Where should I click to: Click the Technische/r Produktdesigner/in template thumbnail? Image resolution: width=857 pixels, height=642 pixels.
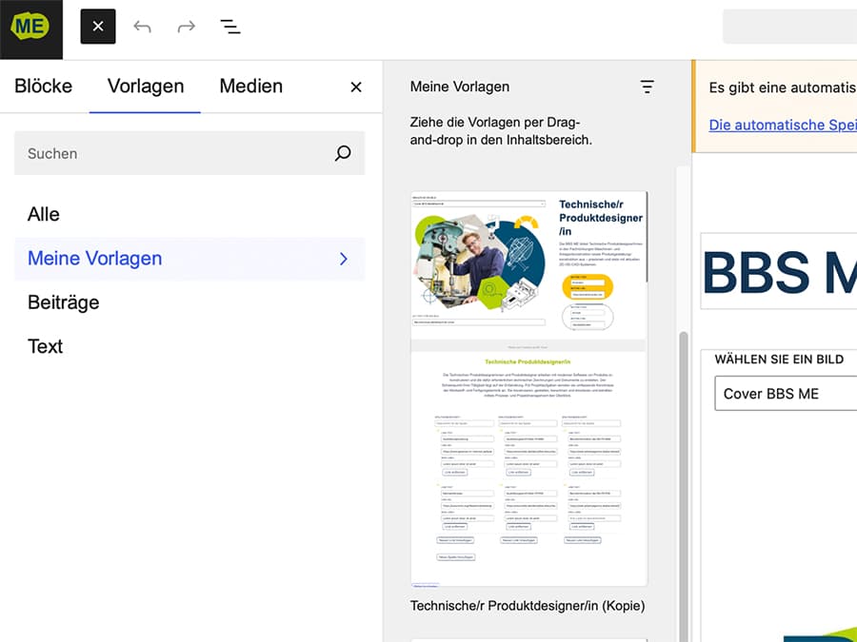click(528, 388)
